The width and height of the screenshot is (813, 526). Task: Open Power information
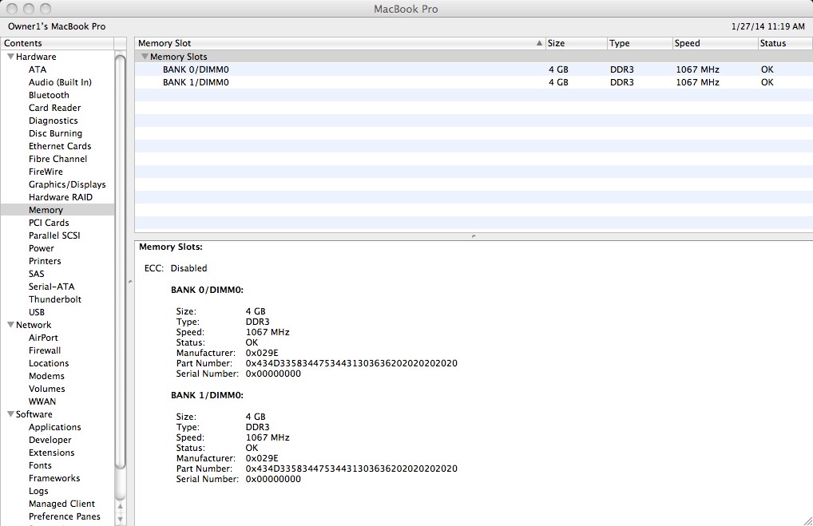(41, 248)
